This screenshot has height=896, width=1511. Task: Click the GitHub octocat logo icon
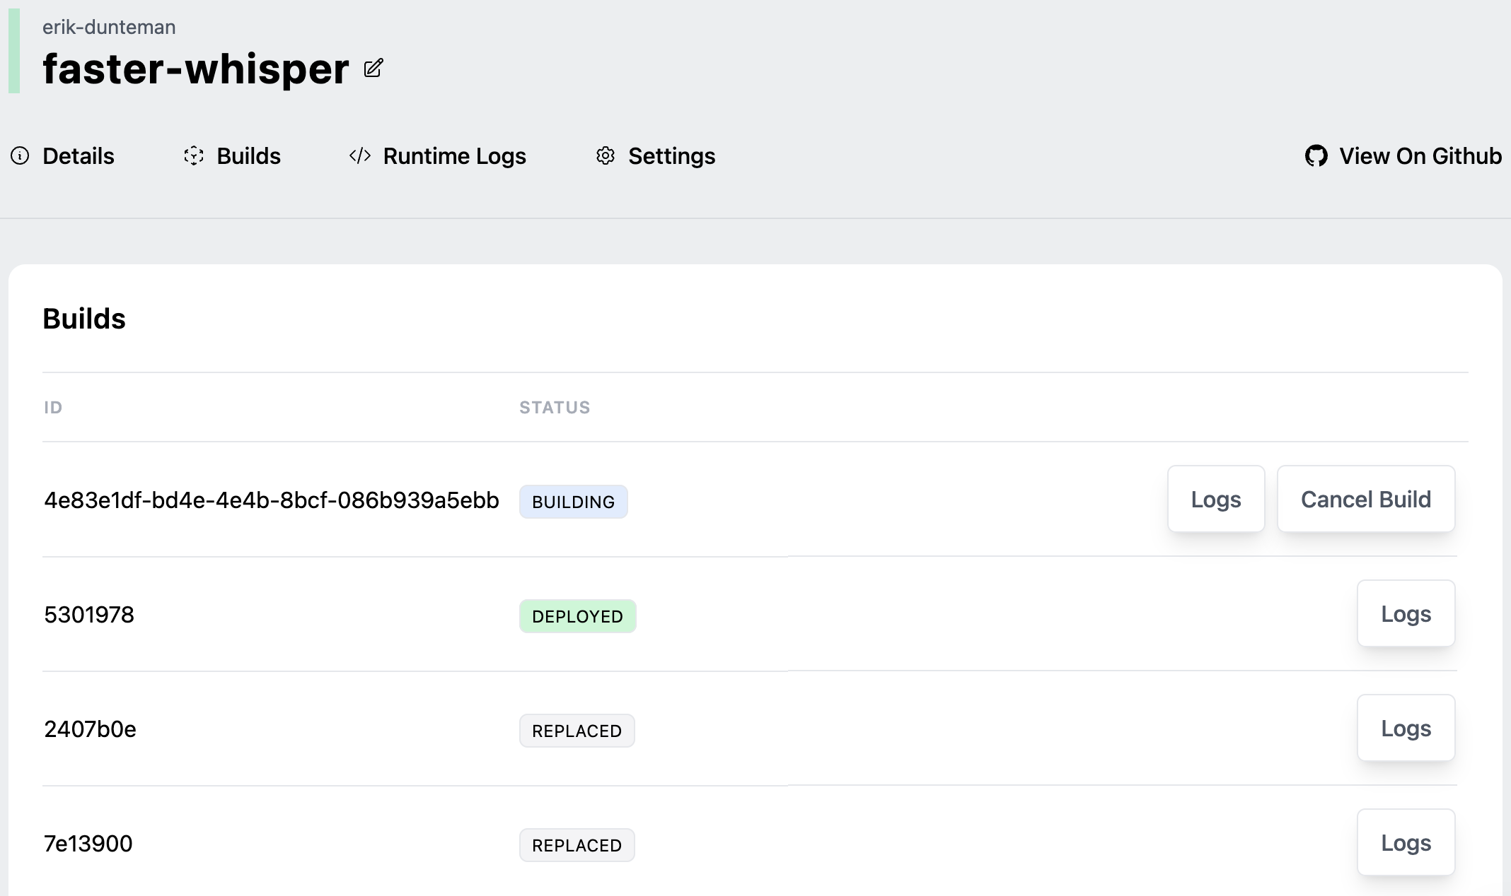tap(1316, 156)
